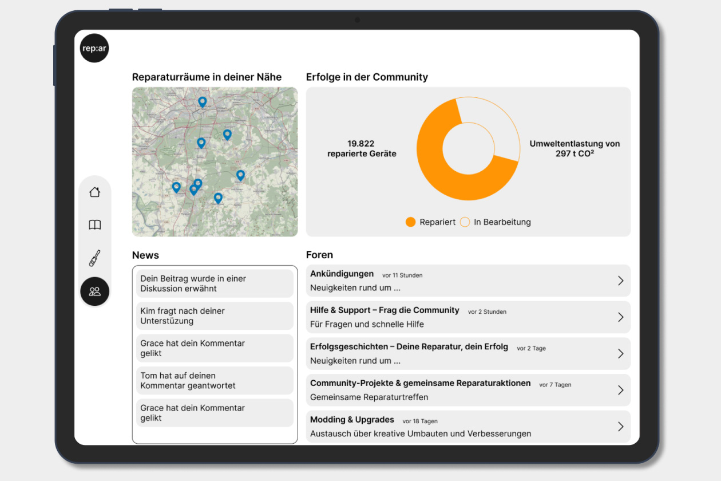Select the screwdriver repair tool icon
721x481 pixels.
pyautogui.click(x=95, y=258)
